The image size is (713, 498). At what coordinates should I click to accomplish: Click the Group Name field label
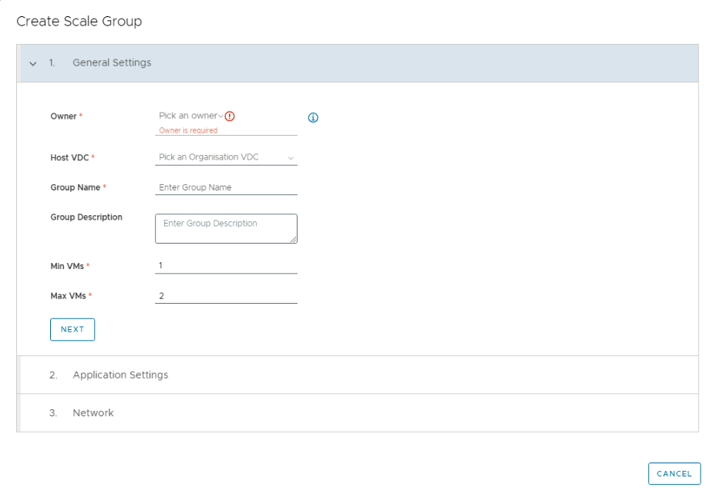pos(75,187)
